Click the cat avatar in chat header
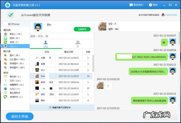181x123 pixels. (x=102, y=27)
